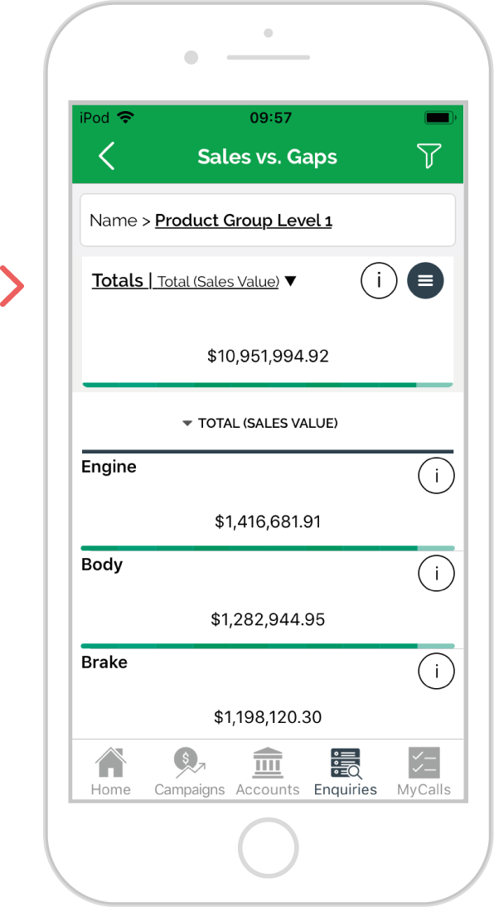Image resolution: width=494 pixels, height=907 pixels.
Task: Tap the back arrow in header
Action: (x=107, y=156)
